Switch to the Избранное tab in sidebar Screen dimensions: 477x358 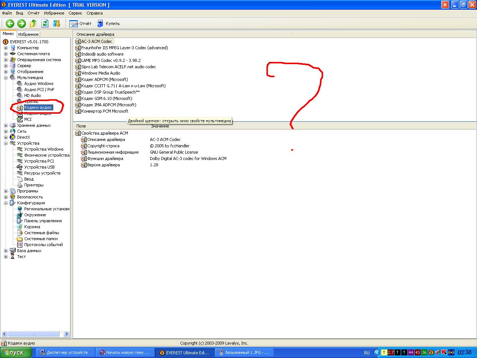(x=28, y=34)
